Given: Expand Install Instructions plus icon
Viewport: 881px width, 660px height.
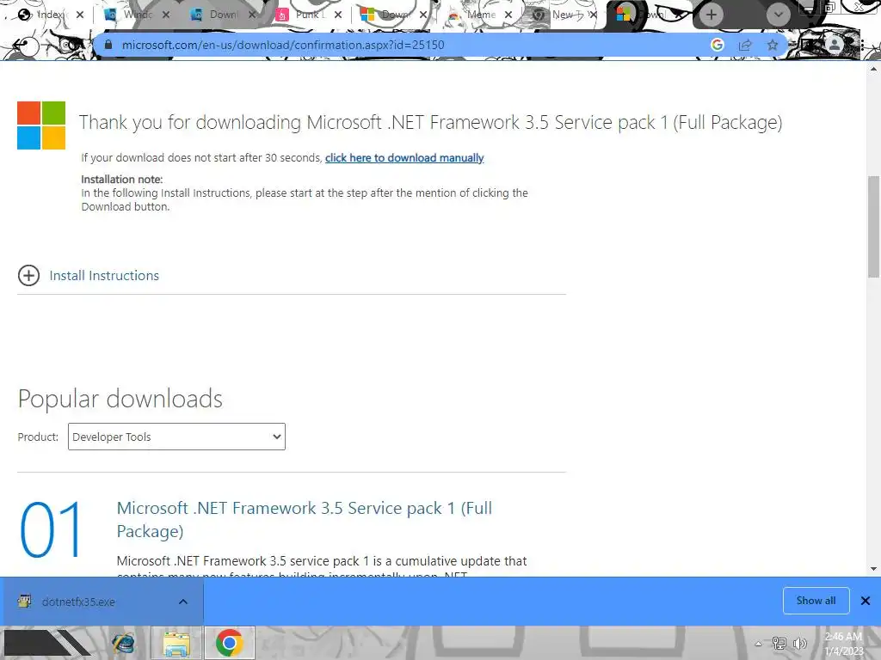Looking at the screenshot, I should 28,276.
